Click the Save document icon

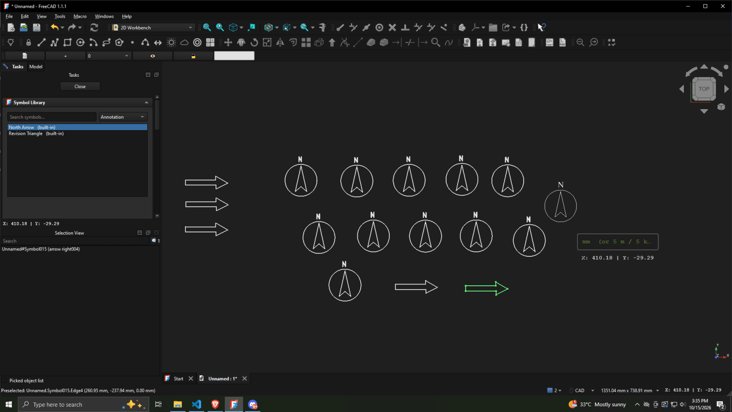(37, 28)
